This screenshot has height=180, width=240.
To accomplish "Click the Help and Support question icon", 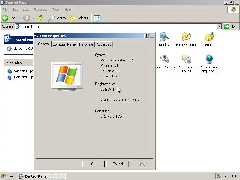I will point(10,77).
